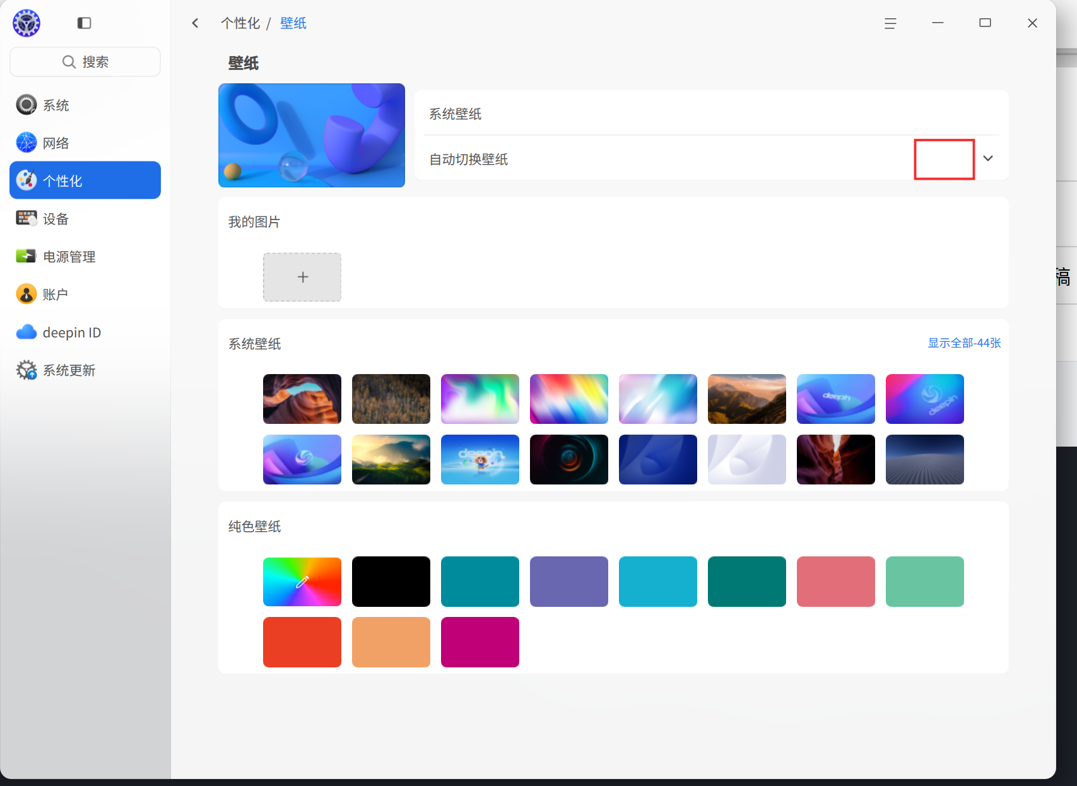
Task: Toggle the sidebar collapse icon
Action: pos(84,23)
